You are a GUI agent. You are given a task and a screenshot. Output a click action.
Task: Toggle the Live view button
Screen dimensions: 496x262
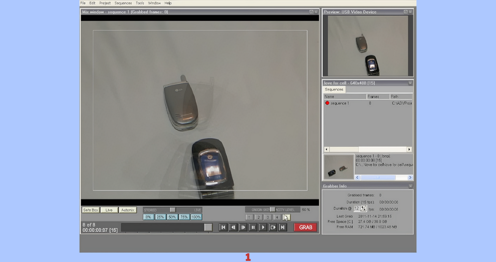tap(109, 210)
